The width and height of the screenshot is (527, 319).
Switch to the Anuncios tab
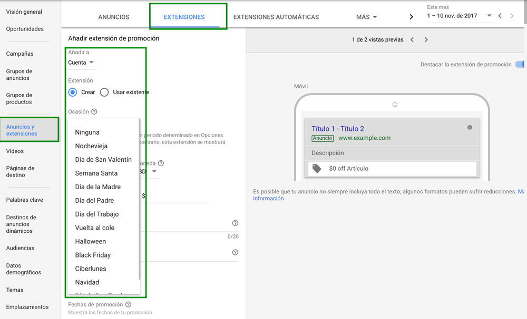[x=114, y=17]
